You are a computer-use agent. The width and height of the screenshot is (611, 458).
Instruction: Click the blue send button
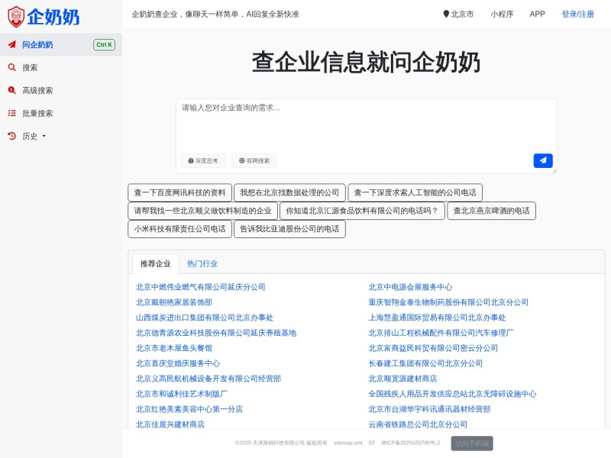coord(543,160)
